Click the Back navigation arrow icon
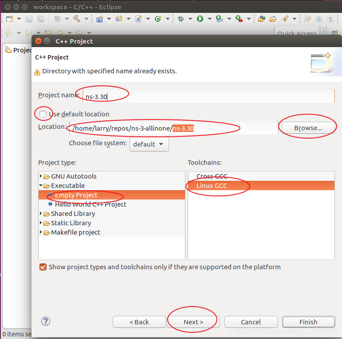 60,33
